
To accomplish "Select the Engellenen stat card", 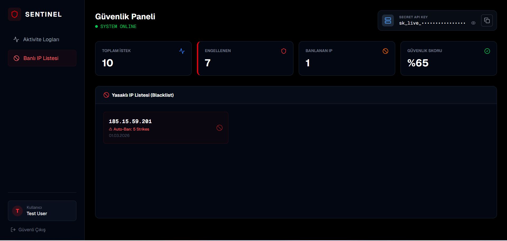I will pos(245,58).
